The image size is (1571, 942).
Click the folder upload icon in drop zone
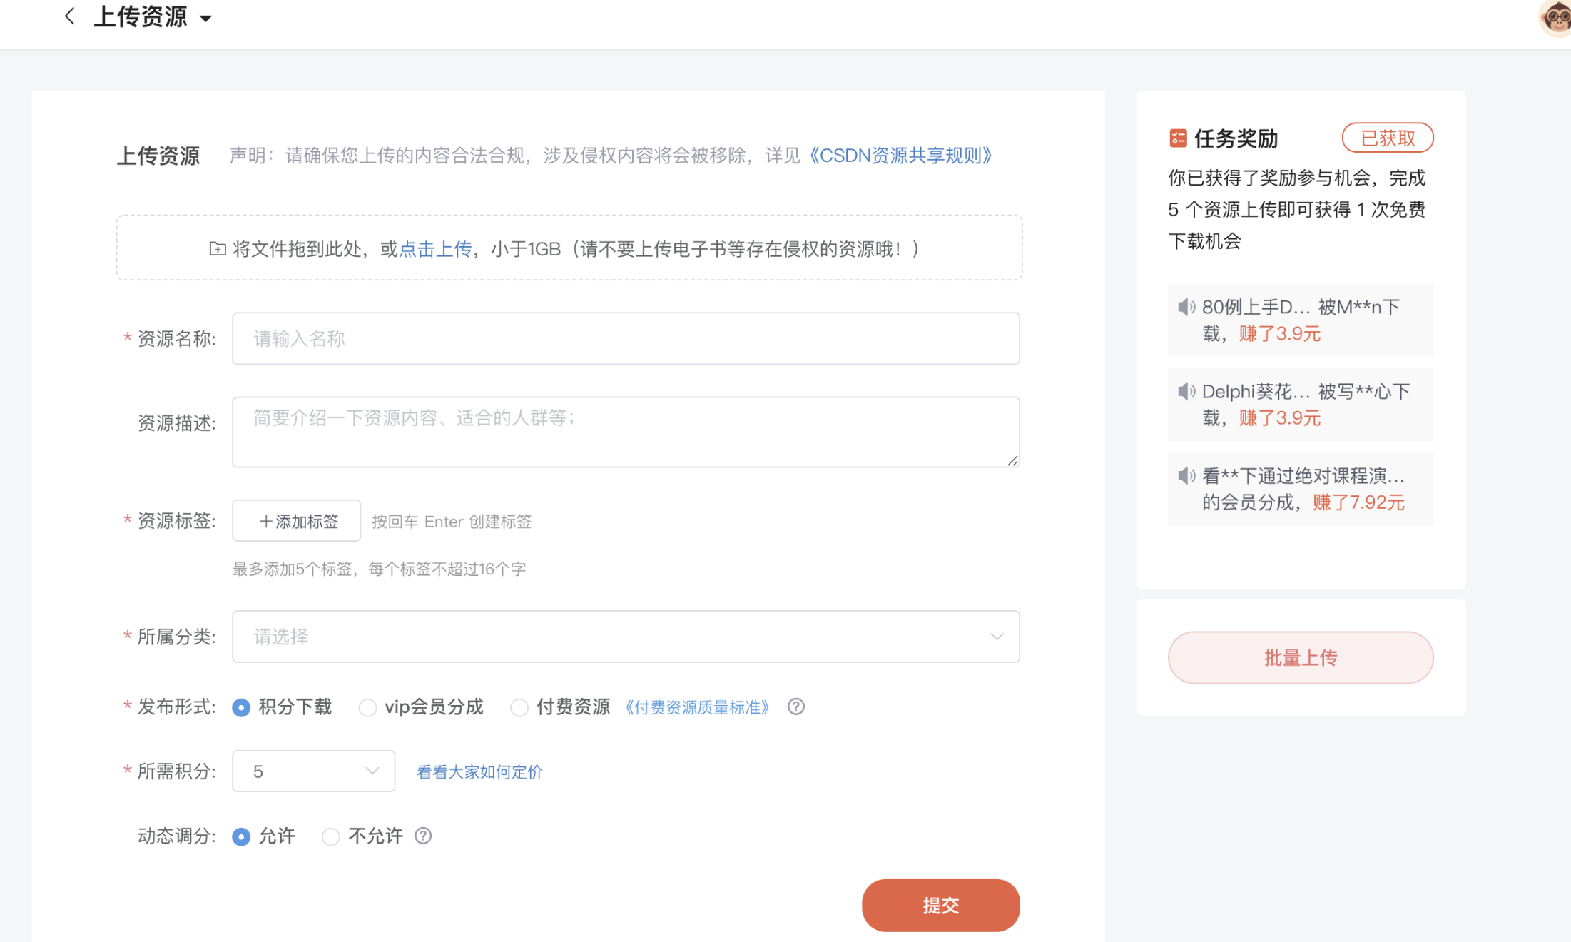[x=217, y=249]
